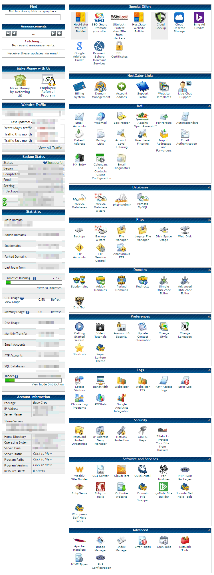The width and height of the screenshot is (214, 575).
Task: Collapse the Advanced section
Action: click(x=209, y=530)
